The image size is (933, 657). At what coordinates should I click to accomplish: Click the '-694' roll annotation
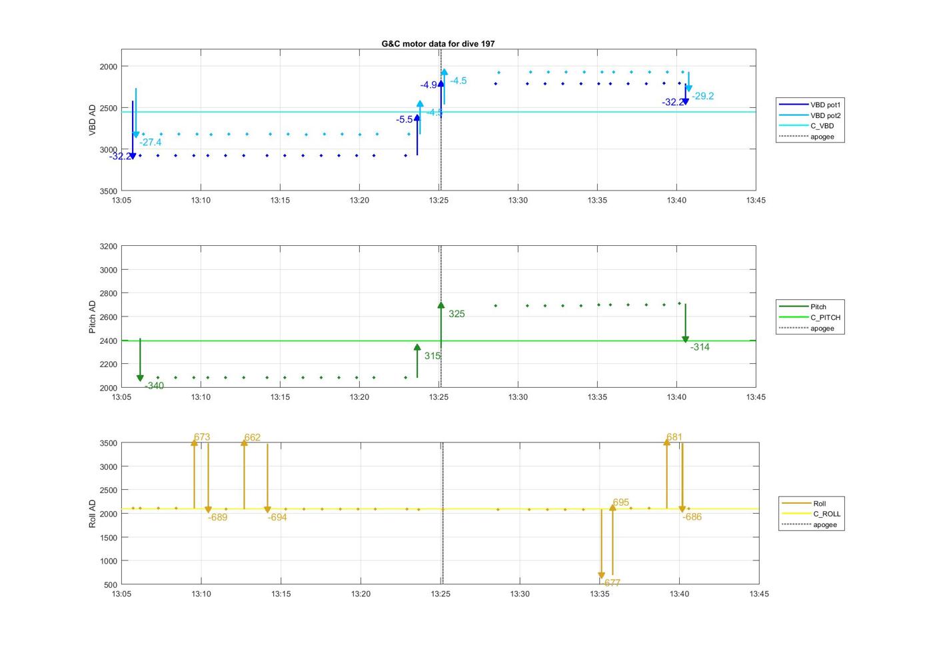point(277,517)
